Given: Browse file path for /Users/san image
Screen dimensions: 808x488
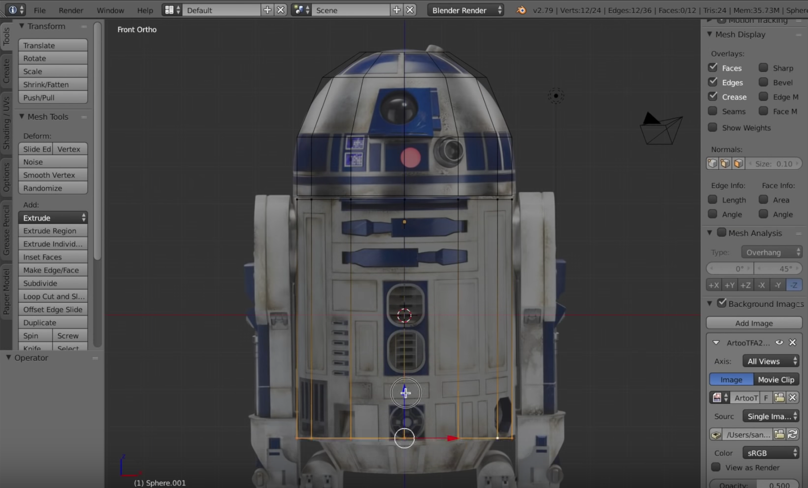Looking at the screenshot, I should [x=779, y=435].
